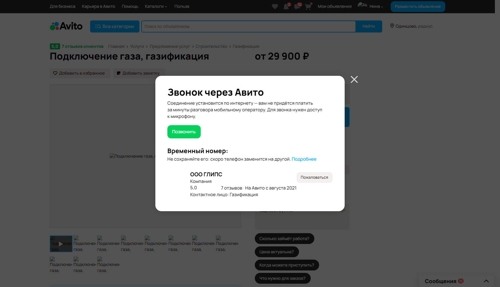Open the shopping cart icon
The width and height of the screenshot is (500, 287).
click(x=308, y=7)
